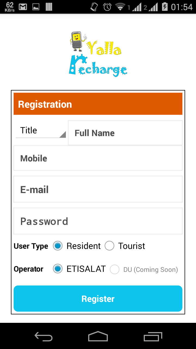The image size is (196, 349).
Task: Tap the orange Registration header
Action: point(98,104)
